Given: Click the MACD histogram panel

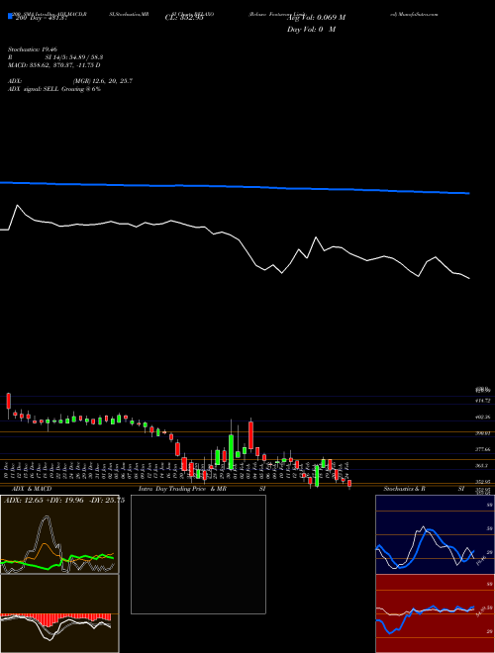Looking at the screenshot, I should point(59,613).
